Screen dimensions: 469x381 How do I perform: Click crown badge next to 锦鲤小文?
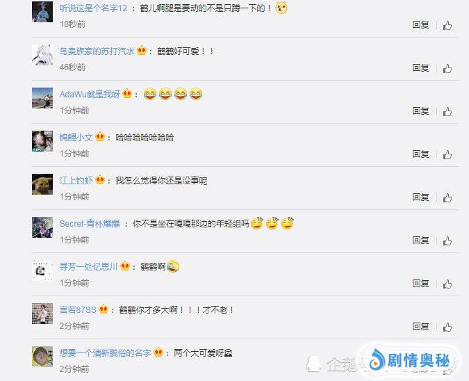[100, 137]
